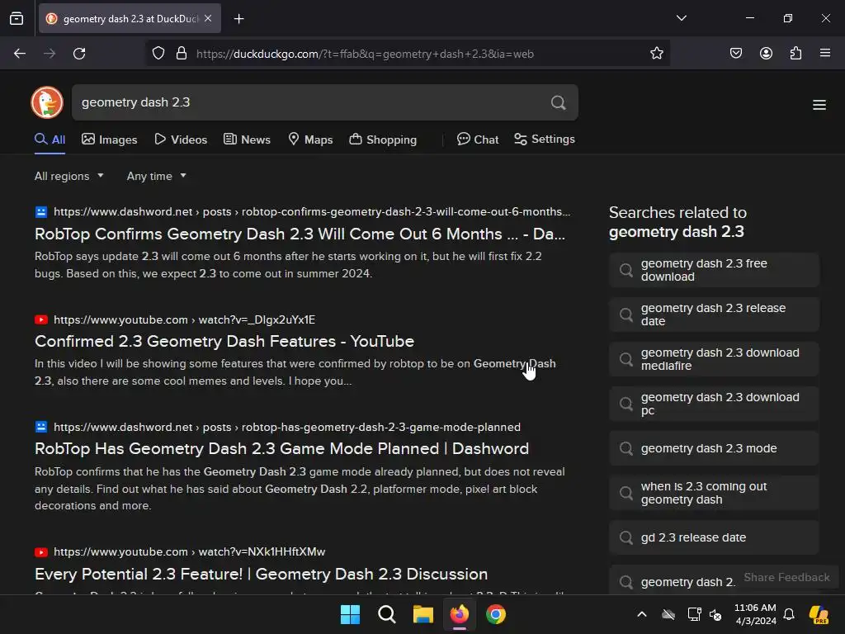Open clock showing 11:06 AM 4/3/2024
The height and width of the screenshot is (634, 845).
pyautogui.click(x=755, y=614)
